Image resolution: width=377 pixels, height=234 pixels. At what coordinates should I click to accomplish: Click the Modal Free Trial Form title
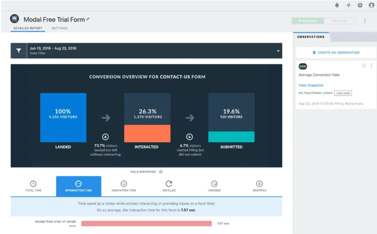(54, 20)
